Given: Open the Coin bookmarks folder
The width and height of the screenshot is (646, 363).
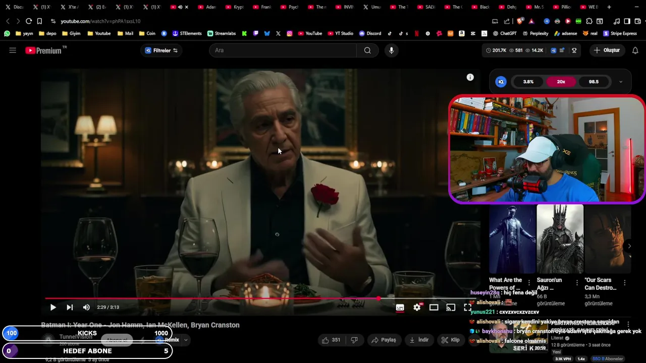Looking at the screenshot, I should coord(146,33).
